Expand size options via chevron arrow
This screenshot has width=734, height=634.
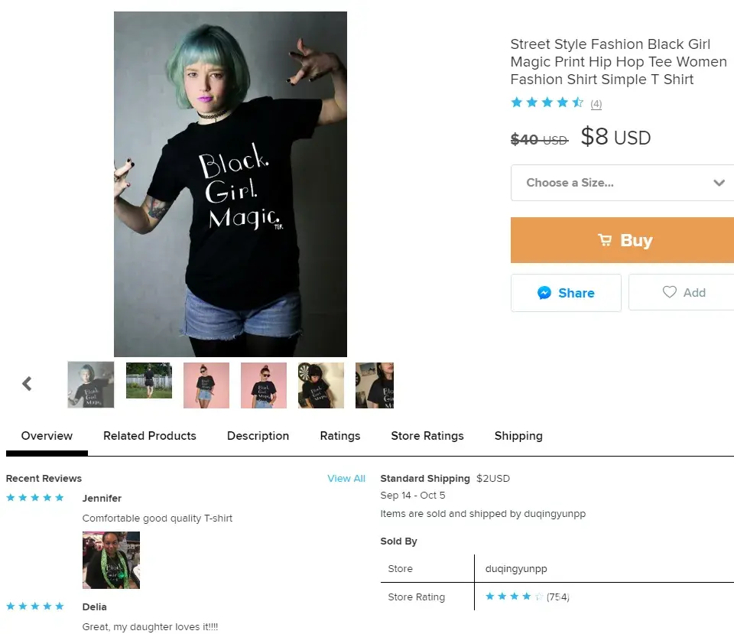[x=719, y=183]
